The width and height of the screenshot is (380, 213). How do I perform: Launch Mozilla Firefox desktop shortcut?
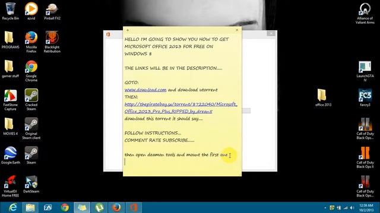coord(31,42)
